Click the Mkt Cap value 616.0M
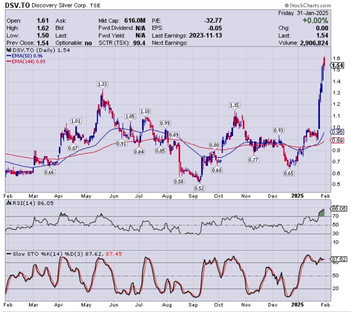 pos(135,21)
